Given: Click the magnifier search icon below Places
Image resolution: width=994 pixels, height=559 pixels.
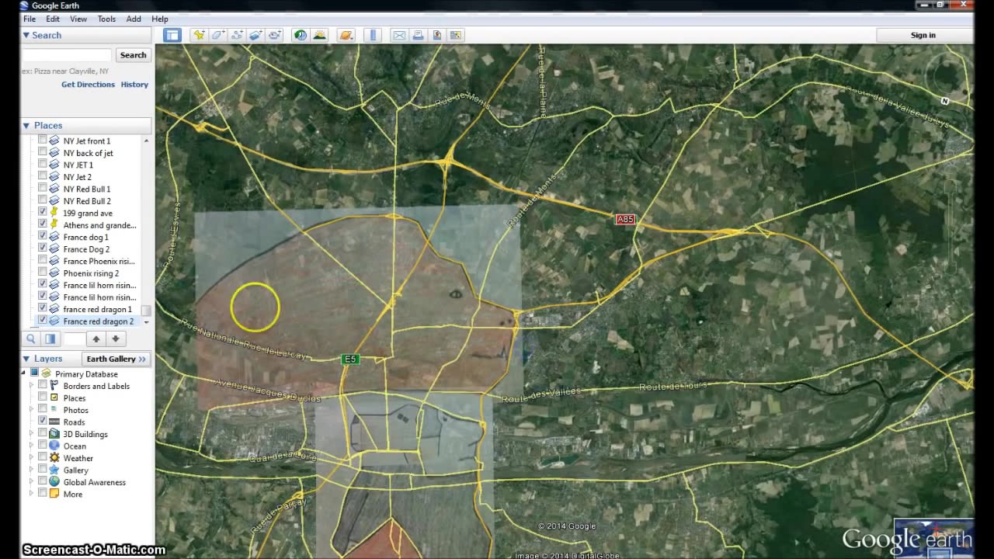Looking at the screenshot, I should (x=31, y=339).
